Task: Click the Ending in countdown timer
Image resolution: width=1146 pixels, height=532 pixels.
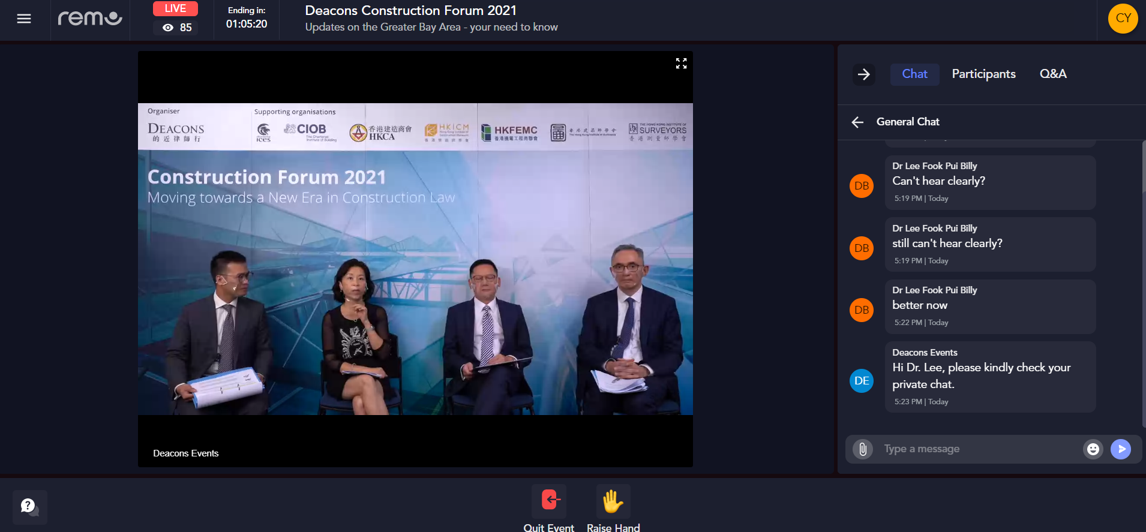Action: [x=247, y=19]
